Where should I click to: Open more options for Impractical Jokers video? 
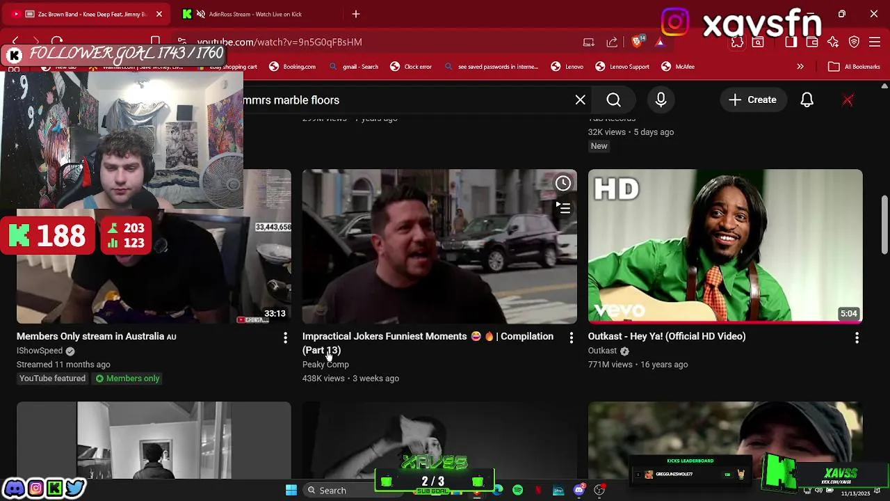pyautogui.click(x=572, y=337)
